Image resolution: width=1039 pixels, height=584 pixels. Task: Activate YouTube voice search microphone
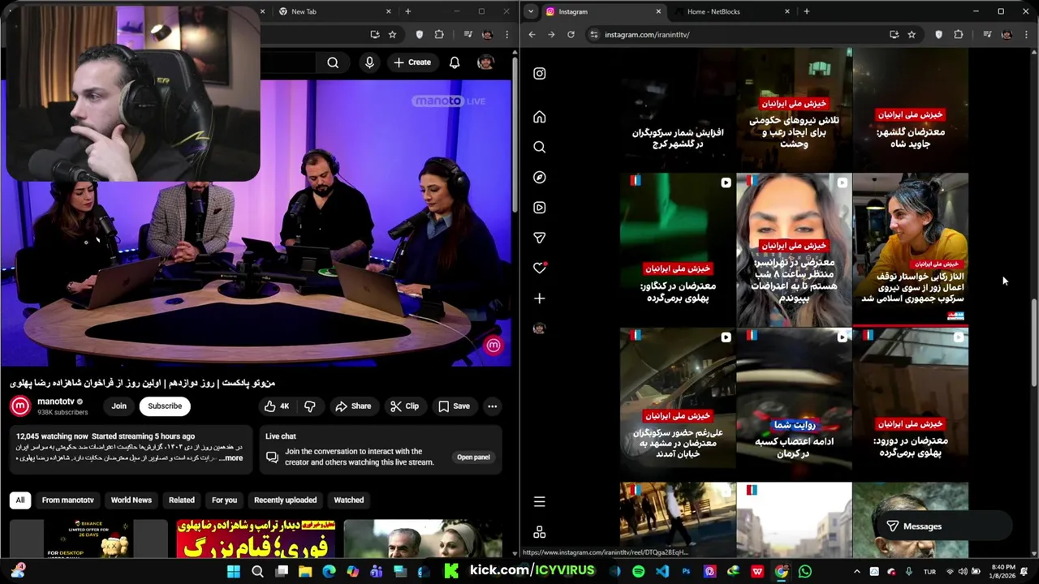pos(369,62)
